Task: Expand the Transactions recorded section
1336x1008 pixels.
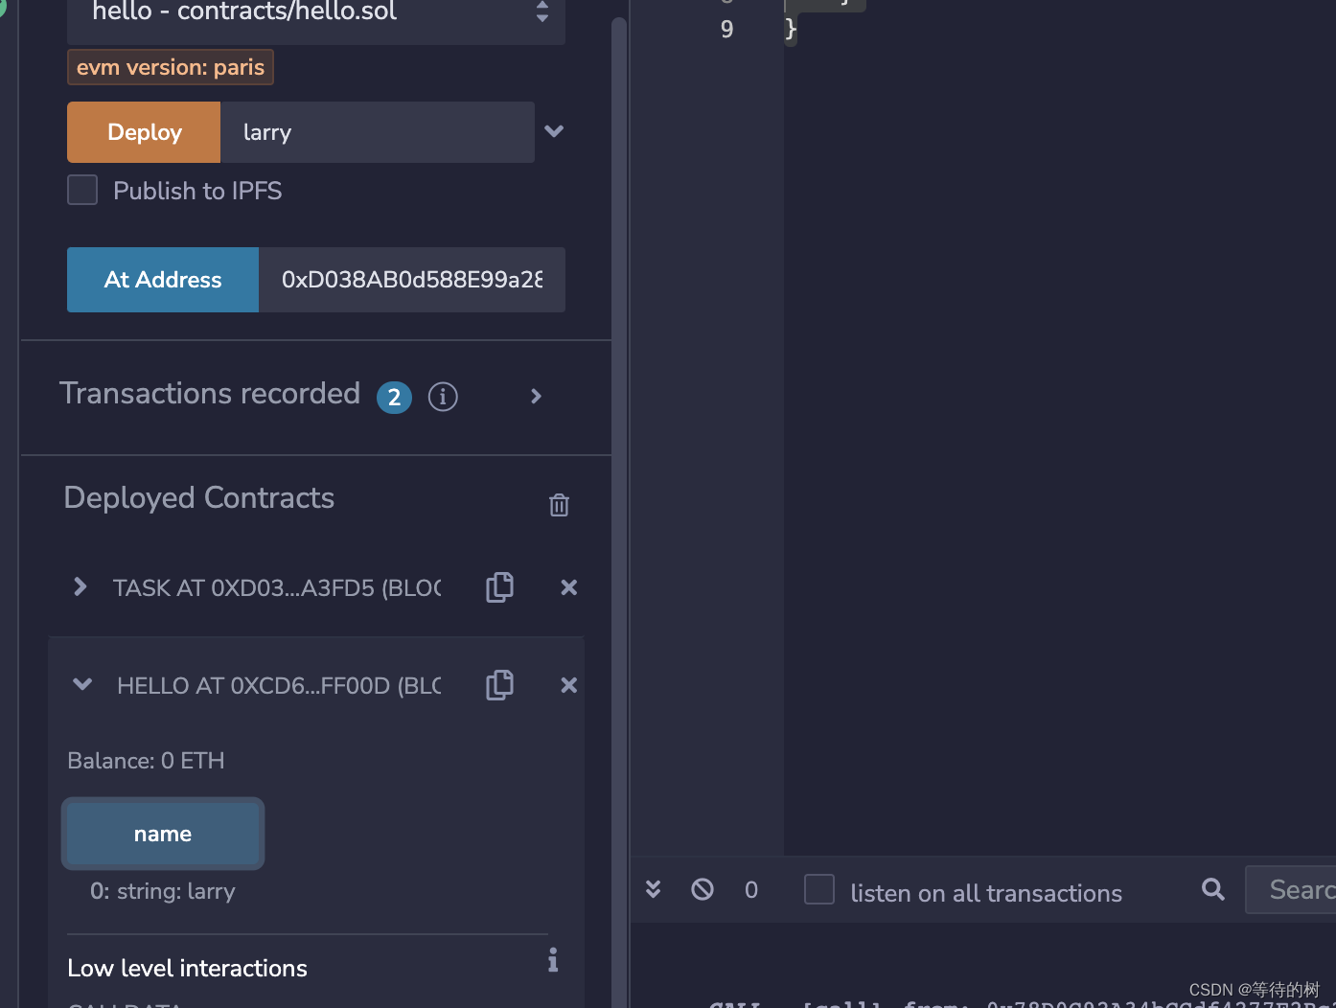Action: tap(537, 396)
